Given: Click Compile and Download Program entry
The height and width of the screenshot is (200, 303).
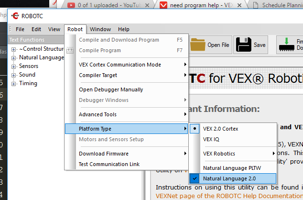Looking at the screenshot, I should point(127,40).
